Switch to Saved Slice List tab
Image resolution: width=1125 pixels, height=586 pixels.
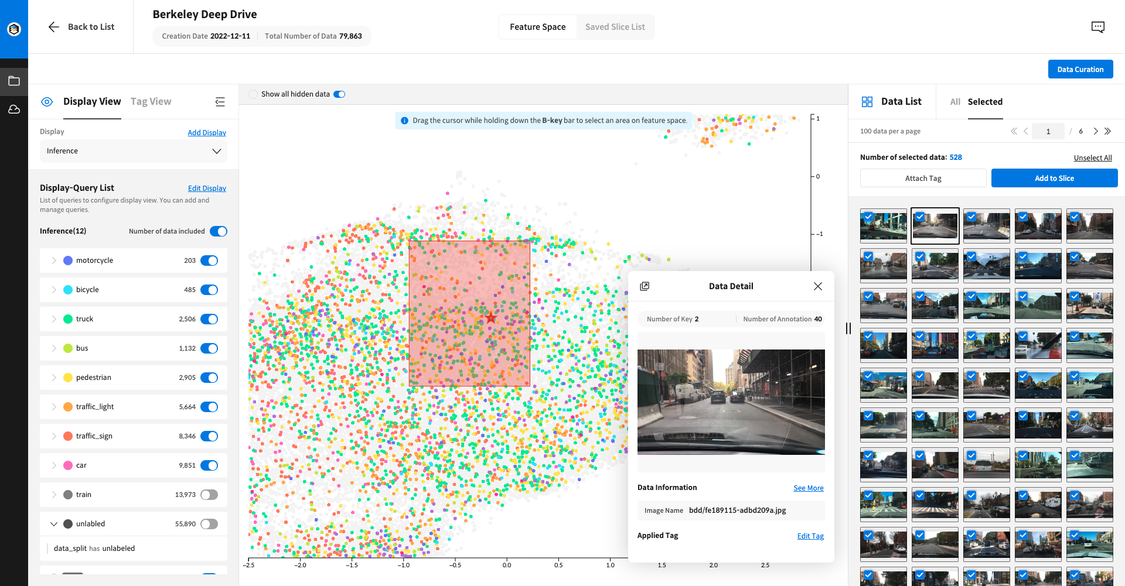pyautogui.click(x=615, y=27)
